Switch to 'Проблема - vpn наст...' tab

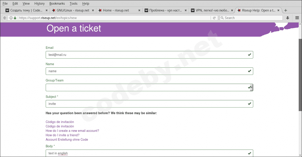coord(166,10)
